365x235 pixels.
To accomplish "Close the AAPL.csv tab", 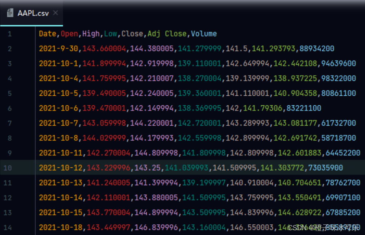I will coord(55,13).
